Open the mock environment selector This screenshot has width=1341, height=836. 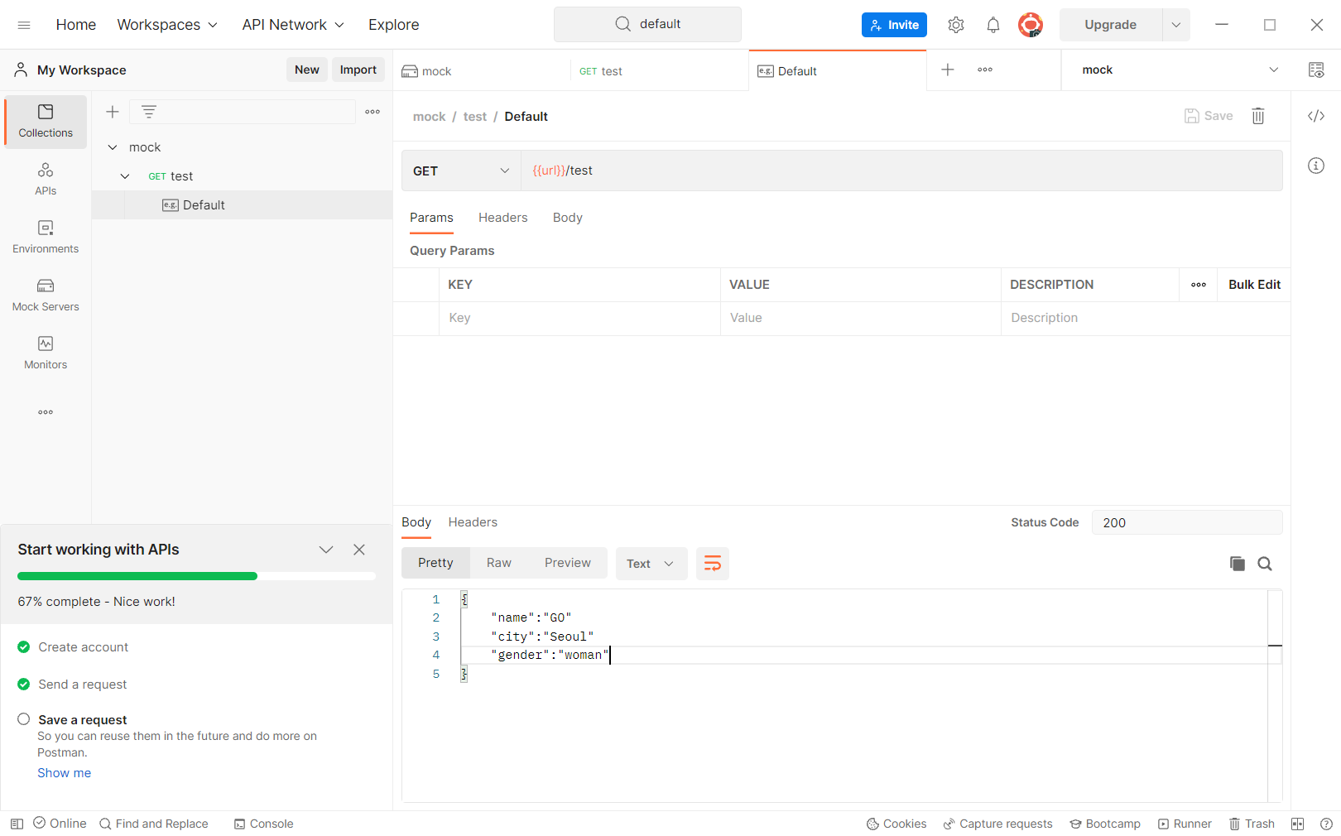(x=1180, y=70)
